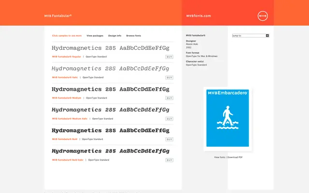Open MVB Fantabular Bold Italic link

[68, 160]
